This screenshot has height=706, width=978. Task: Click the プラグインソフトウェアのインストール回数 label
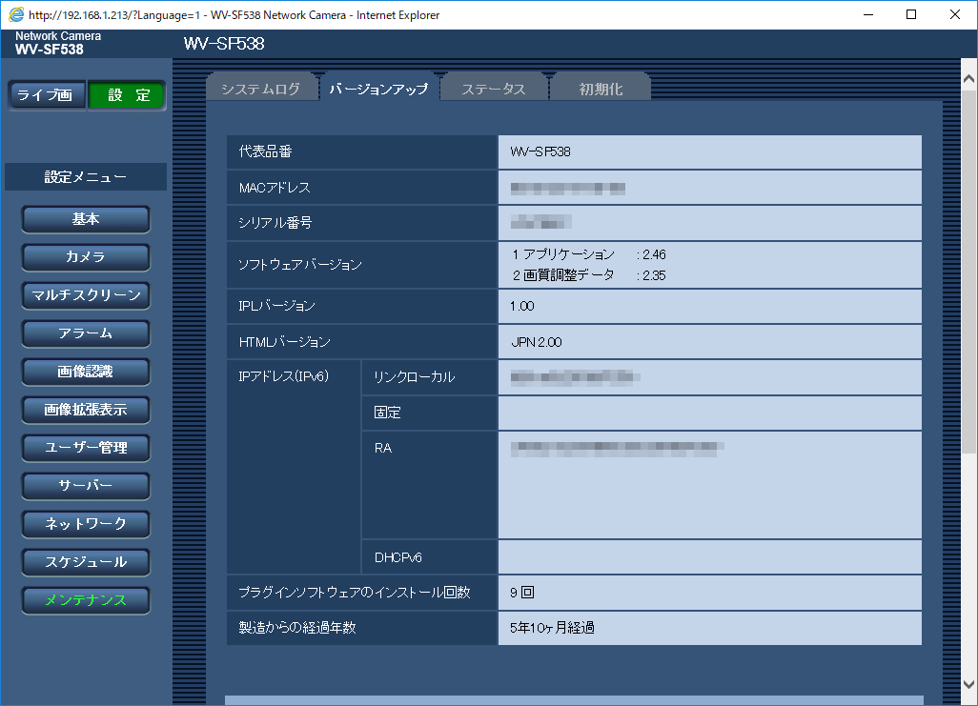(x=355, y=593)
